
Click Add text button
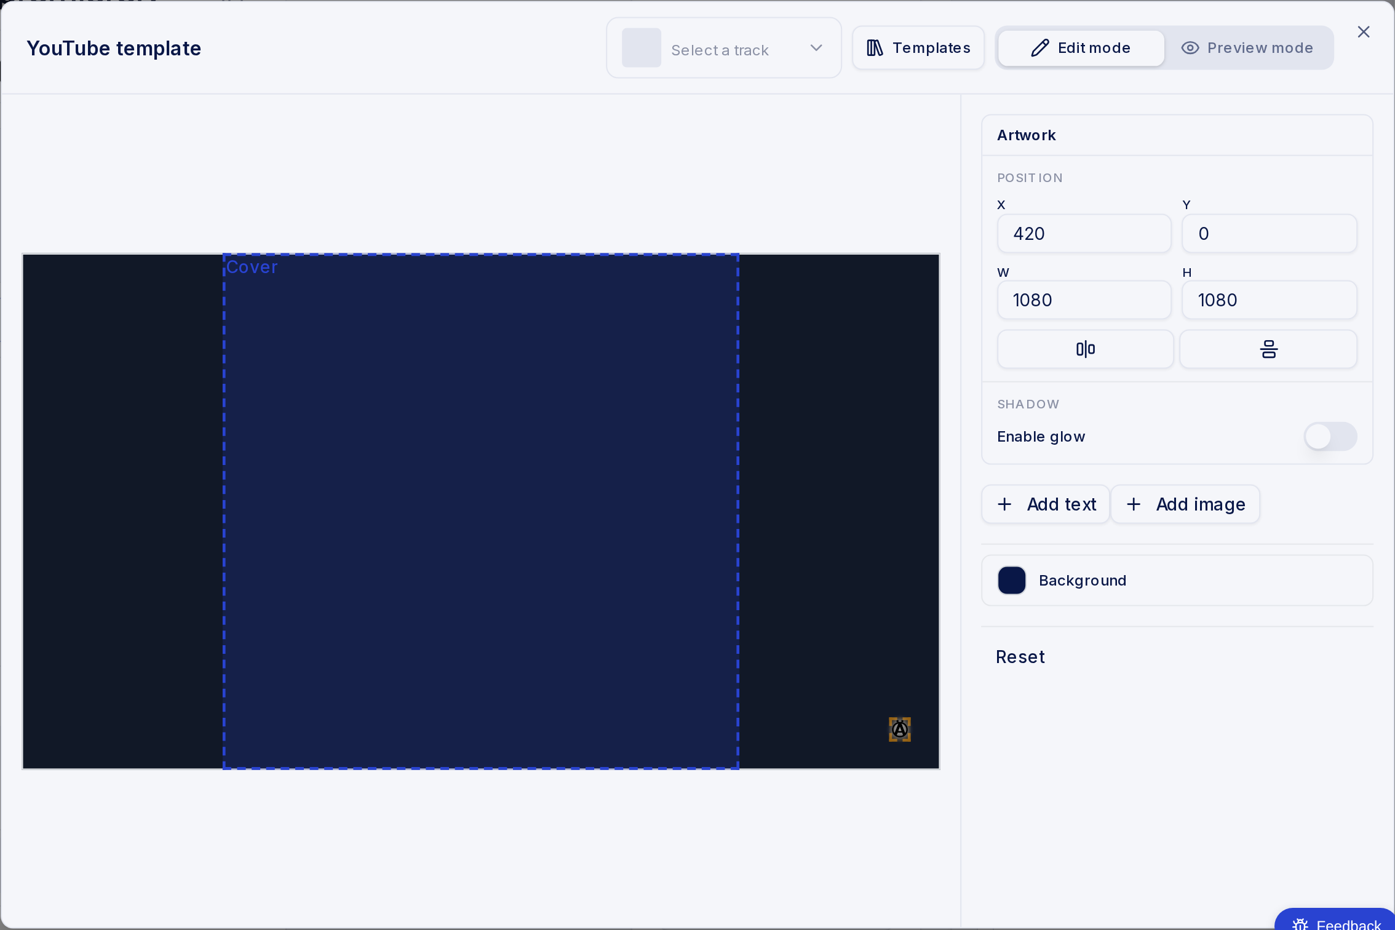pos(1046,504)
